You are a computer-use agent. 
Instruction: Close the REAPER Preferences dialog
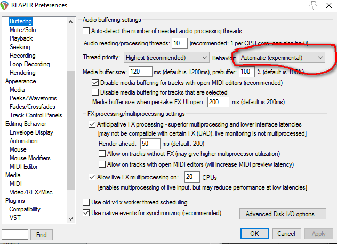[329, 5]
